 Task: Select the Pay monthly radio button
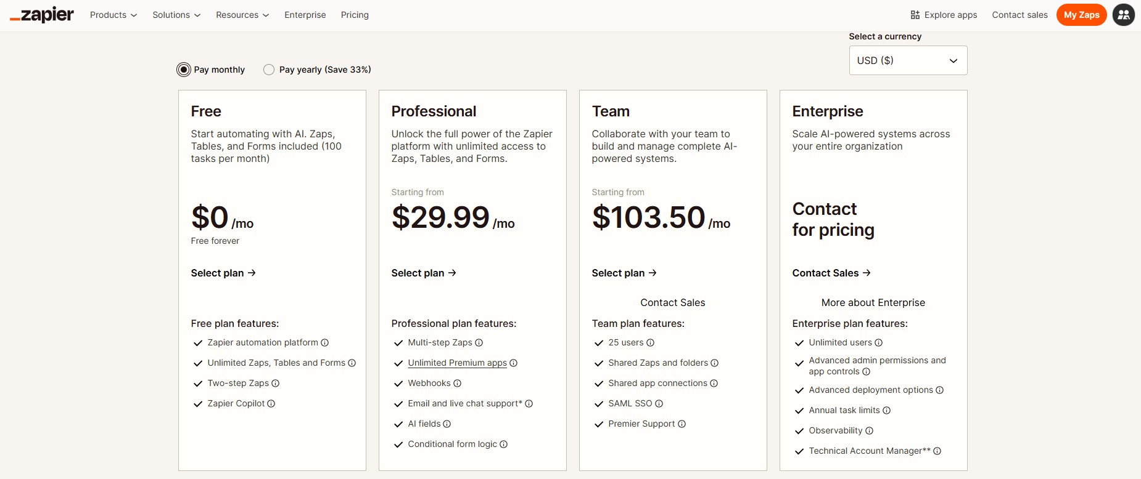(184, 70)
